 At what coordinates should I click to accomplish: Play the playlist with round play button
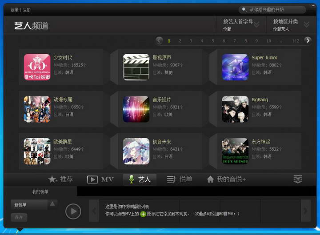click(73, 211)
